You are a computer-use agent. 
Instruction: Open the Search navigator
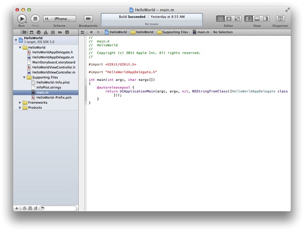tap(39, 32)
